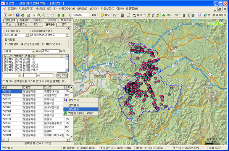Click the blue floppy disk save icon
This screenshot has height=151, width=229.
[x=18, y=15]
